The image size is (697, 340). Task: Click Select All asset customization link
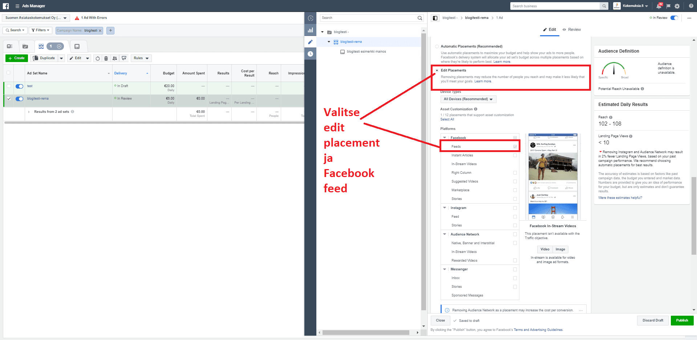[447, 119]
